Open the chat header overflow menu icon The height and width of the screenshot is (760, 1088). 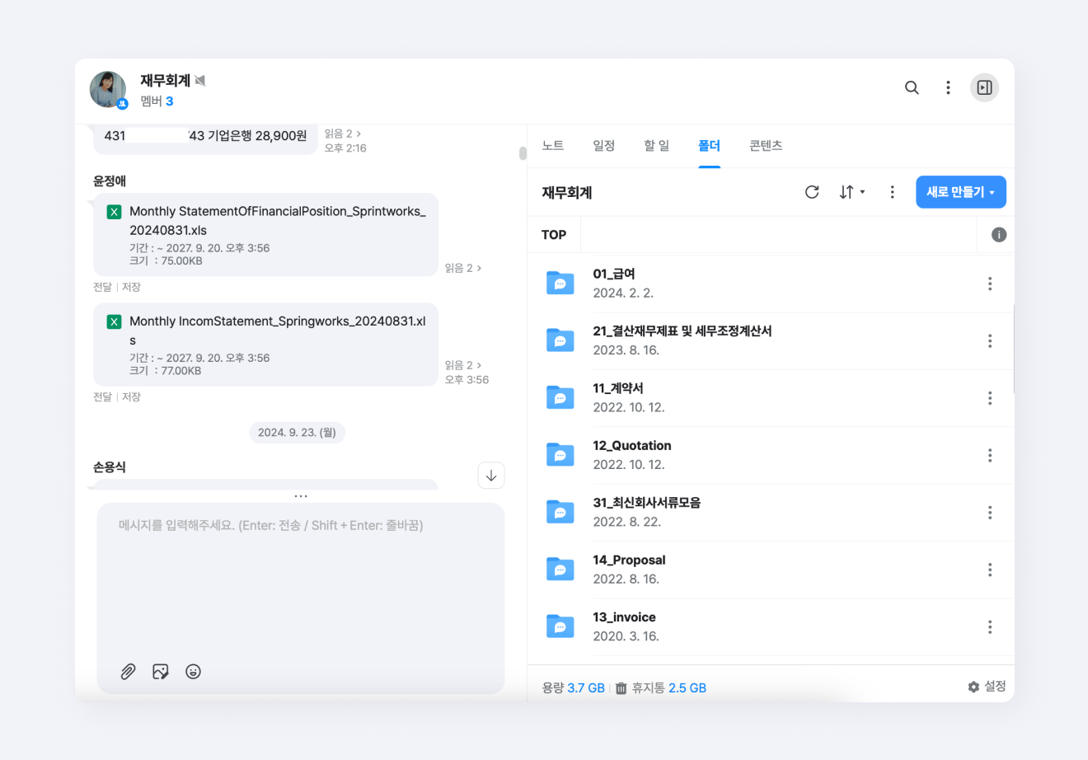(x=948, y=87)
